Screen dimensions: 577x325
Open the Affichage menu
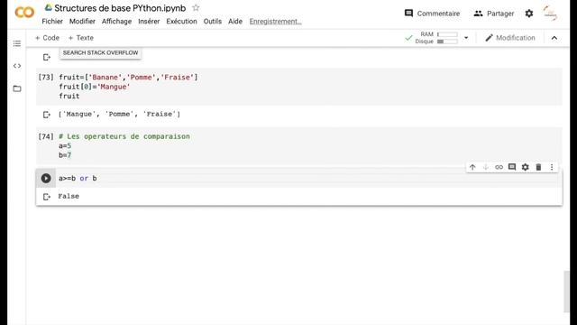click(x=116, y=22)
